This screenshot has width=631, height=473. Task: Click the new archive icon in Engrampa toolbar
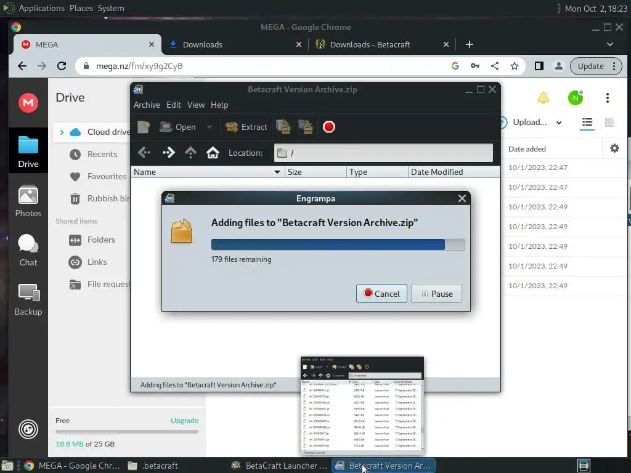[144, 127]
